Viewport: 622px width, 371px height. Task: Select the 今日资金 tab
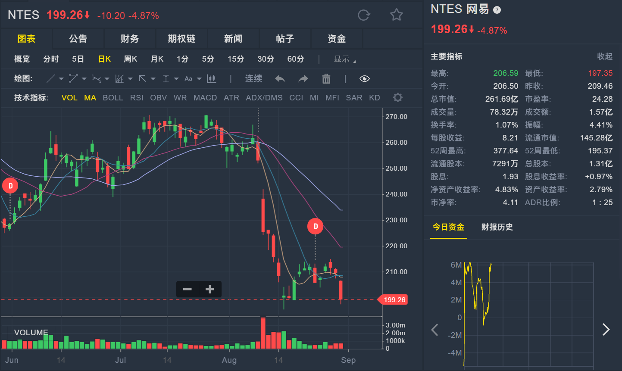click(x=449, y=227)
